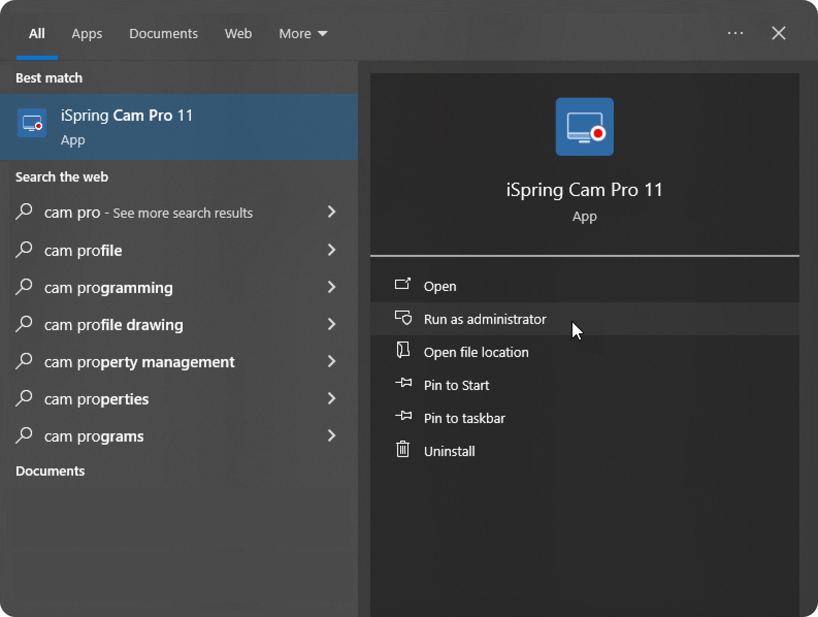Click the 'cam profile' suggestion text
Screen dimensions: 818x617
point(83,250)
